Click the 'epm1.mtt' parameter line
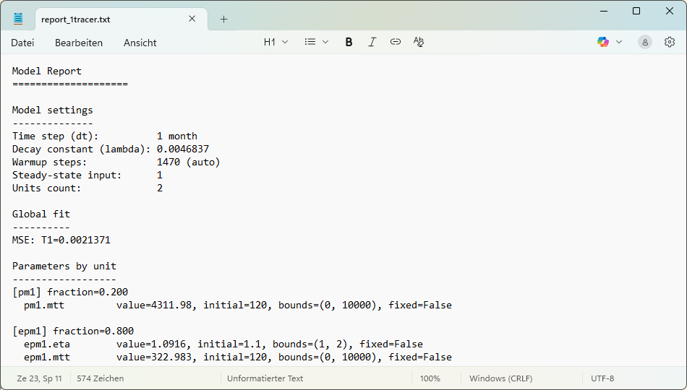This screenshot has width=687, height=390. click(238, 357)
